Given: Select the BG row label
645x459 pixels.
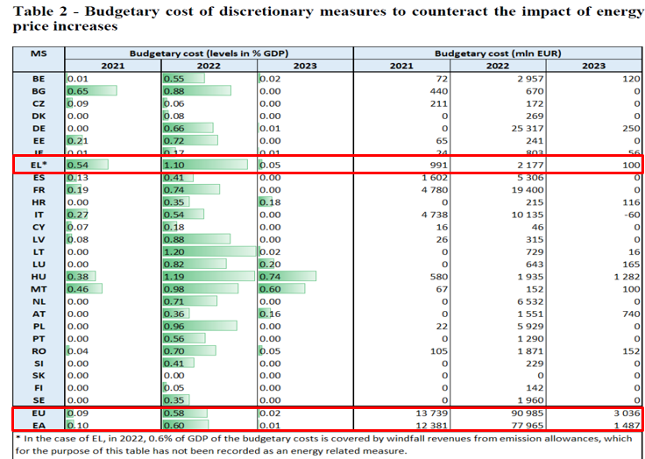Looking at the screenshot, I should click(39, 91).
